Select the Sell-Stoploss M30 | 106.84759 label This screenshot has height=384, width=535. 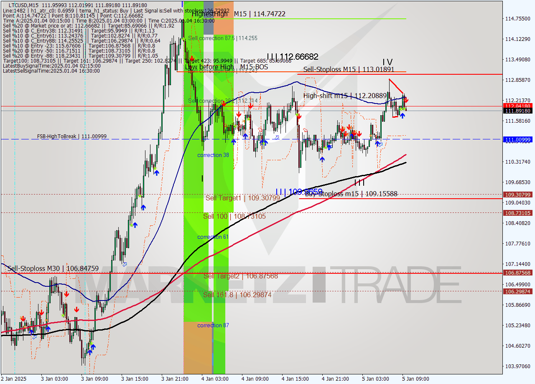(53, 269)
